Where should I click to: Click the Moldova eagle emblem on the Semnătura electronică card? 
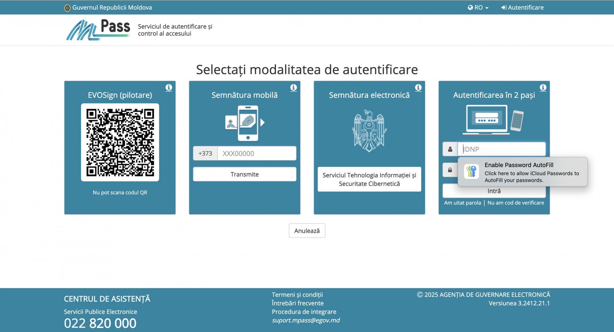pos(369,130)
